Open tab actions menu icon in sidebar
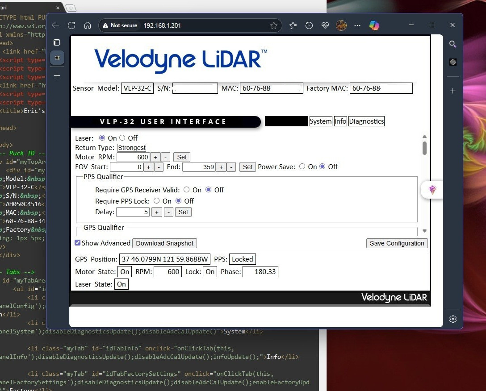Screen dimensions: 486x391 (x=57, y=42)
